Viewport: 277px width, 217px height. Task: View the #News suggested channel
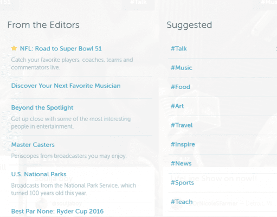181,164
